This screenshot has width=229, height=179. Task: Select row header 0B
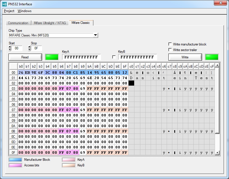13,131
